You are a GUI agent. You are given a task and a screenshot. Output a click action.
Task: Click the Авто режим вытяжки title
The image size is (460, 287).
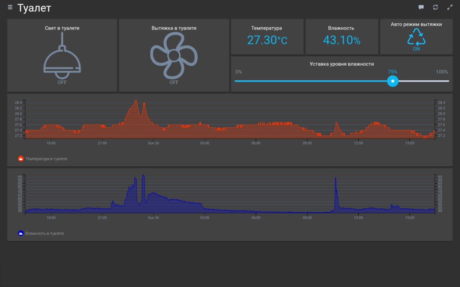click(416, 24)
